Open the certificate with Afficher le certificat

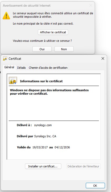pyautogui.click(x=53, y=32)
